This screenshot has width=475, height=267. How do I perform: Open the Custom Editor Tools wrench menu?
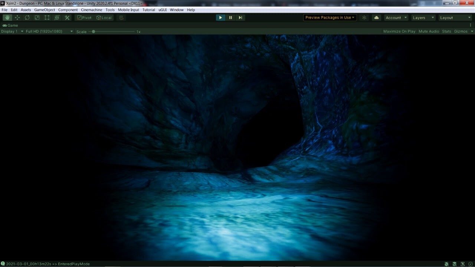click(x=67, y=17)
